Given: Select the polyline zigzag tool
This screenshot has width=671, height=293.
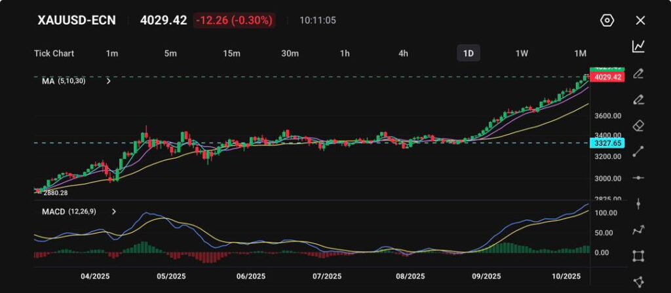Looking at the screenshot, I should point(638,230).
